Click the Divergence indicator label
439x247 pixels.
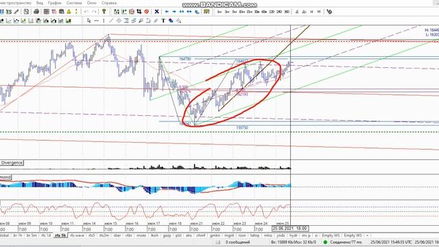(x=12, y=163)
